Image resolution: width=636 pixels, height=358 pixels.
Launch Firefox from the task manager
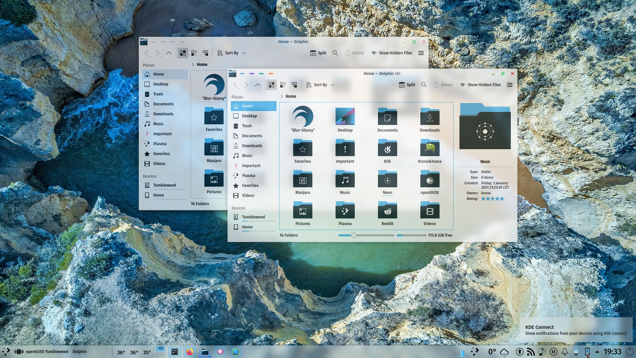[189, 352]
